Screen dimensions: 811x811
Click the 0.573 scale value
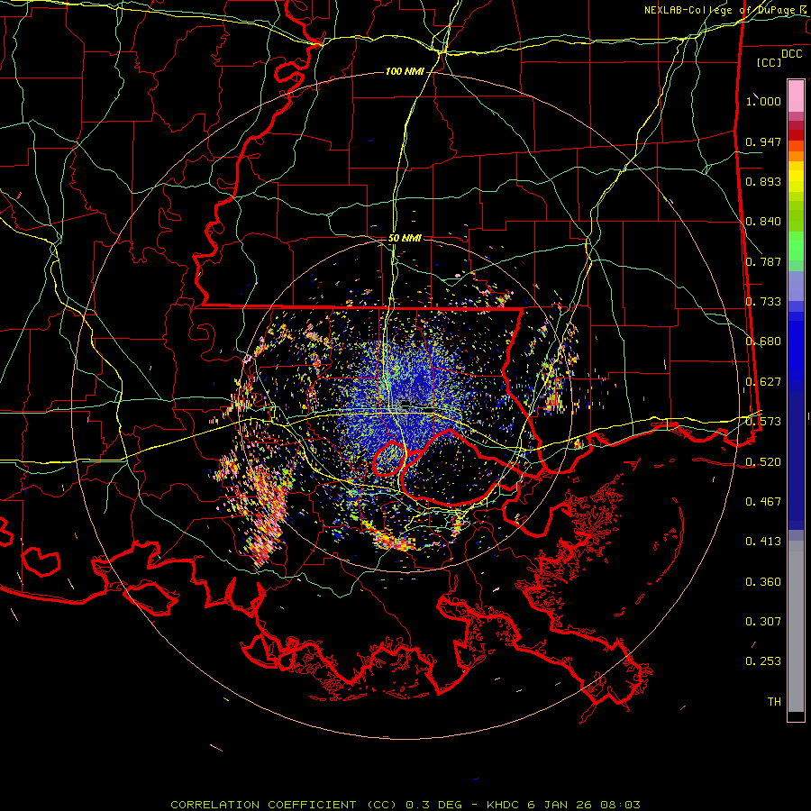tap(763, 422)
